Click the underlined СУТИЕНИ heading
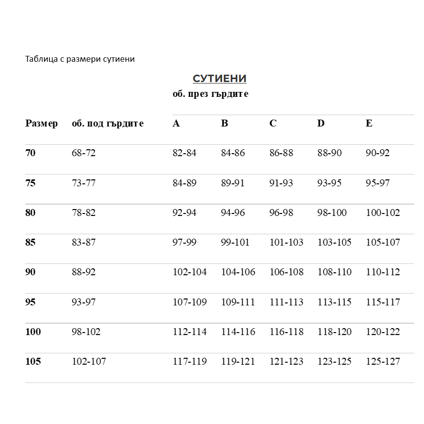The width and height of the screenshot is (424, 424). click(x=219, y=79)
